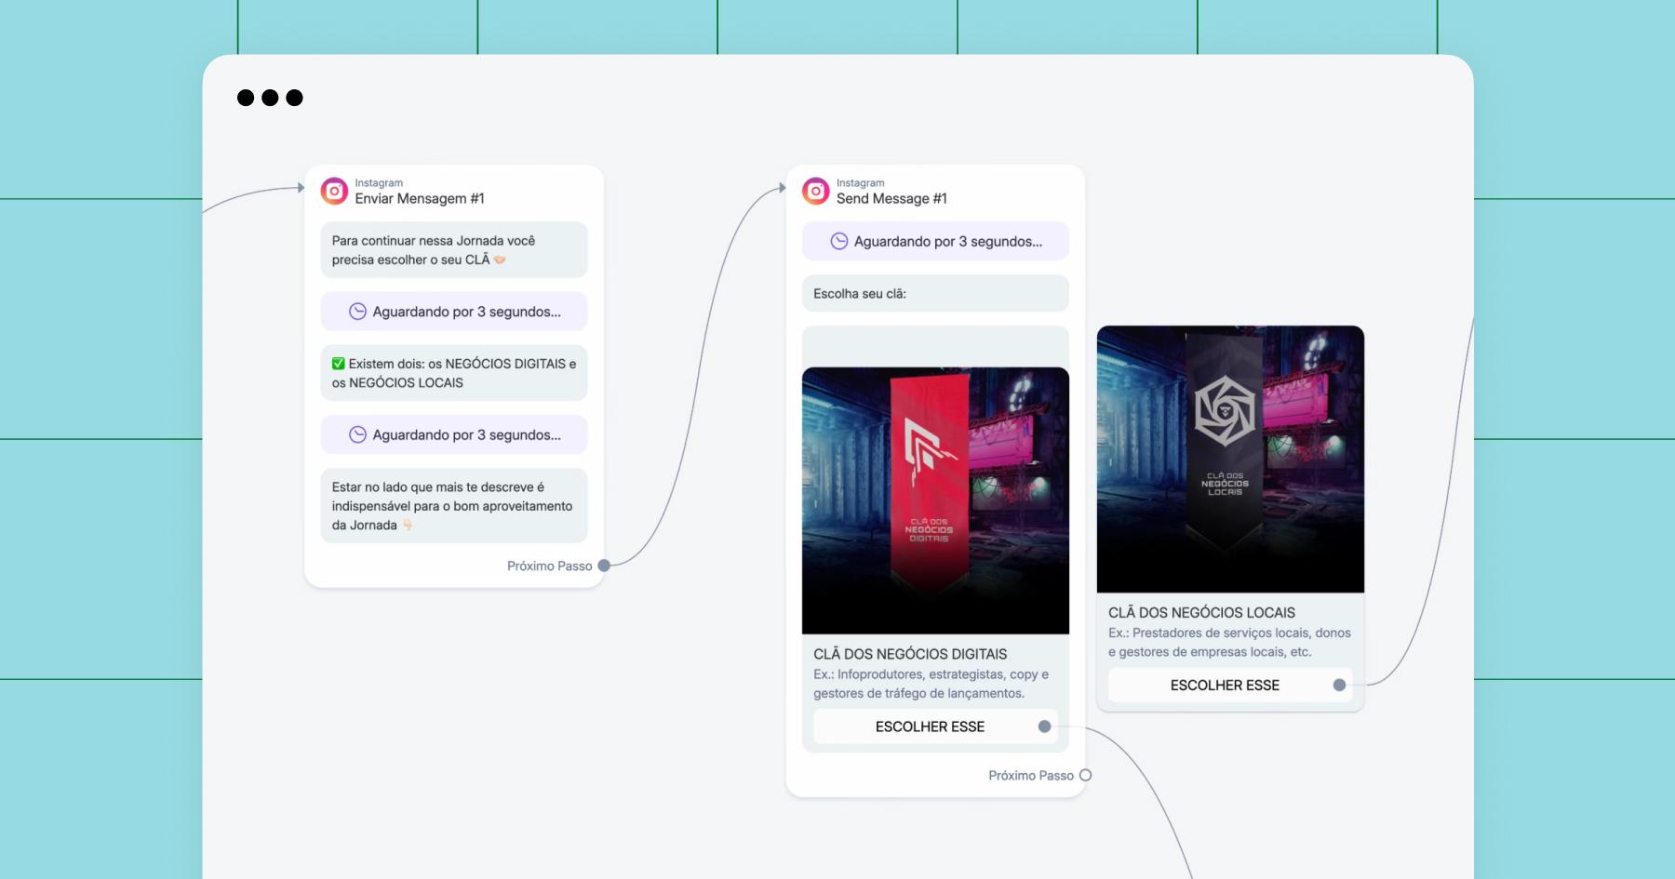This screenshot has width=1675, height=879.
Task: Click the 'Send Message #1' block title
Action: click(891, 198)
